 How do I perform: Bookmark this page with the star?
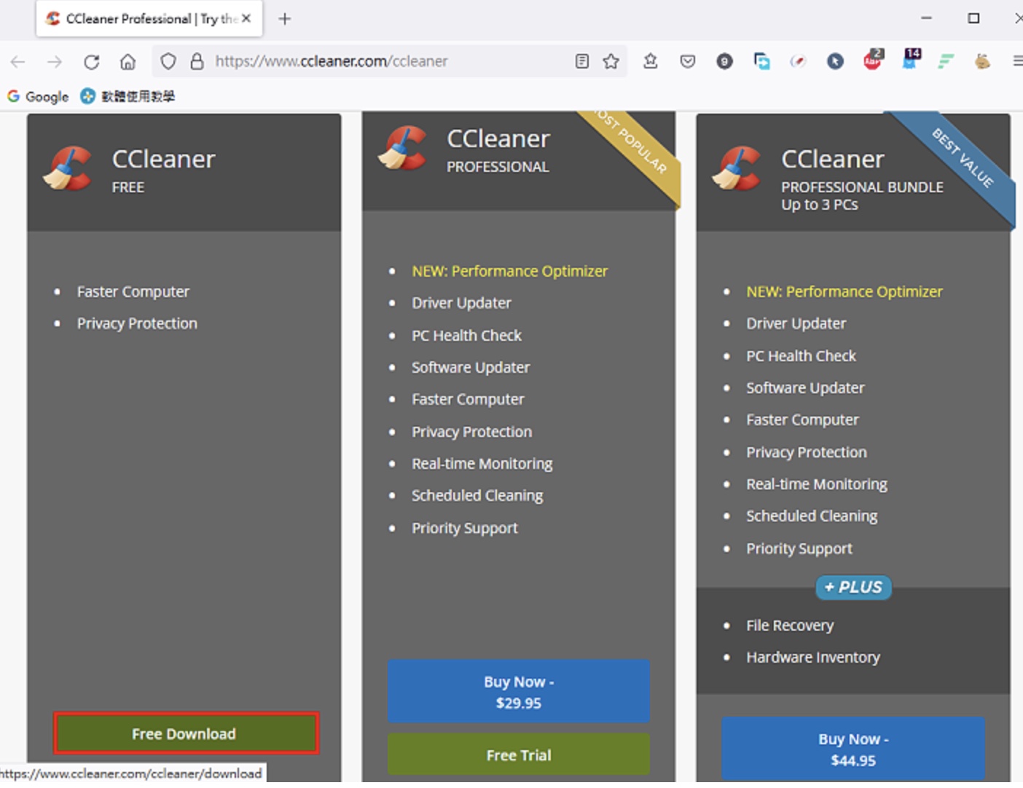tap(611, 61)
